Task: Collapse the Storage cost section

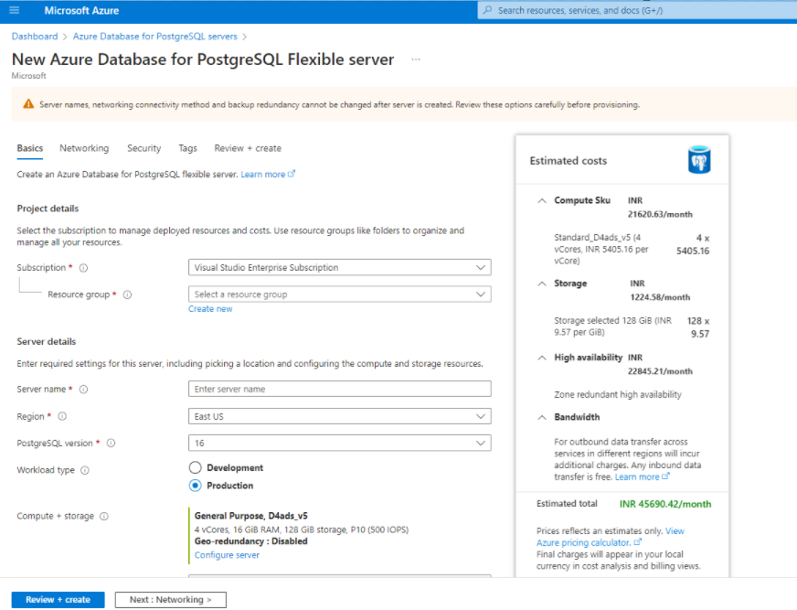Action: [x=542, y=284]
